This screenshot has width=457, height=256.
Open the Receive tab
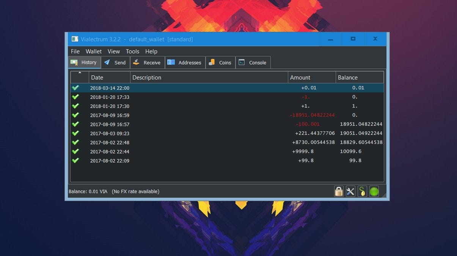point(147,62)
